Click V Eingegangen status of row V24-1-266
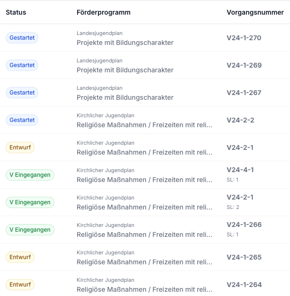 click(30, 230)
